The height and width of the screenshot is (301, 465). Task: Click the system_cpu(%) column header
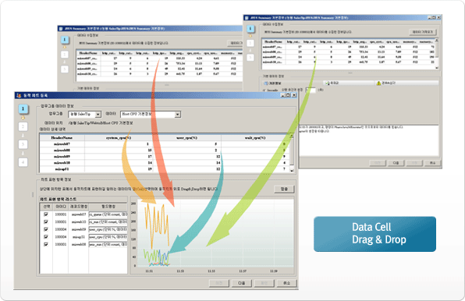pyautogui.click(x=119, y=138)
